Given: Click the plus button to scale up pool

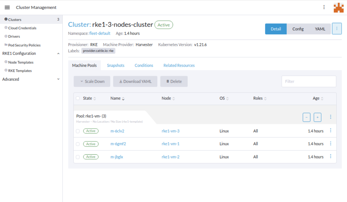Looking at the screenshot, I should pyautogui.click(x=318, y=117).
